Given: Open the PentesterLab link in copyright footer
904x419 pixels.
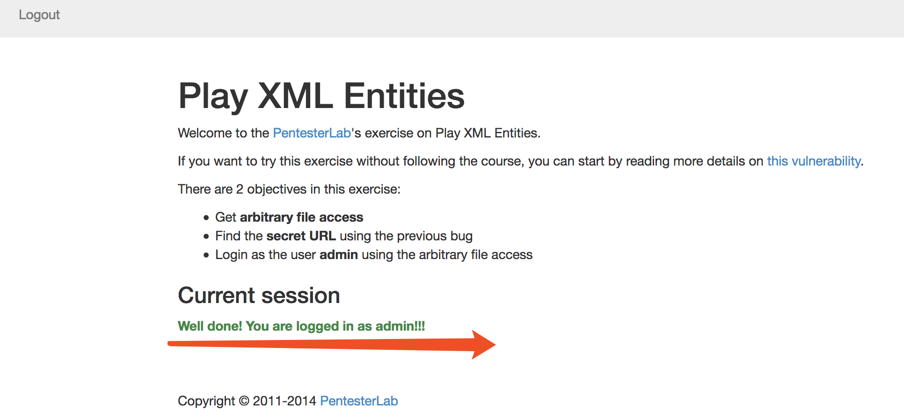Looking at the screenshot, I should 359,401.
